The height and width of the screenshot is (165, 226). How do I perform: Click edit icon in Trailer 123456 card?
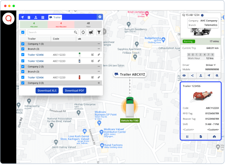pos(187,136)
